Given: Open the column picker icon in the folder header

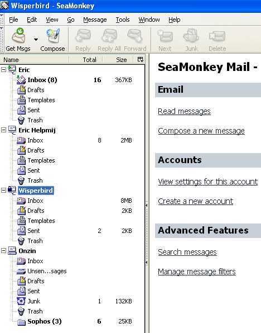Looking at the screenshot, I should 141,59.
